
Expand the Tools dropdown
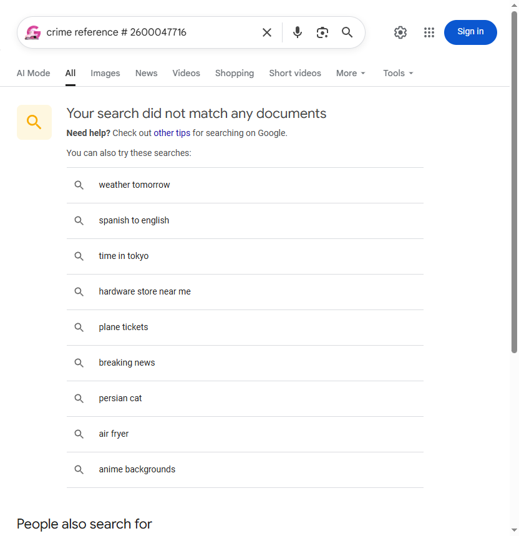tap(399, 73)
